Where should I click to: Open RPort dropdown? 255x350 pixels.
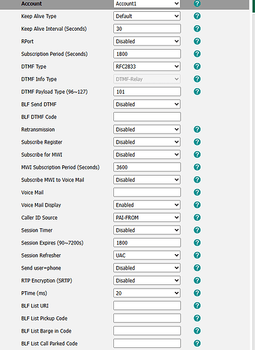[x=147, y=41]
